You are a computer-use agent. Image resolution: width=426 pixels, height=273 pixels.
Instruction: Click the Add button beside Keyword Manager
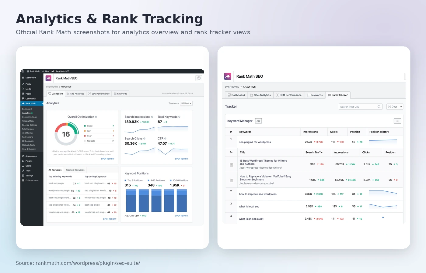point(258,121)
